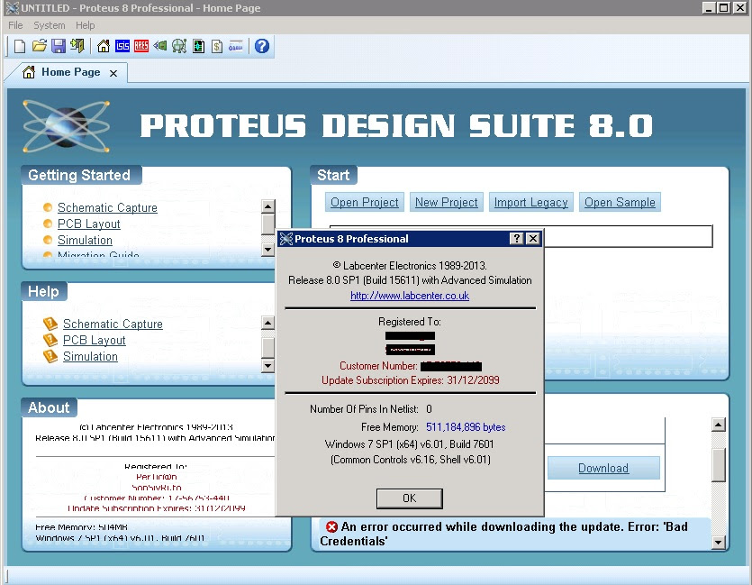Open the 3D Visualizer toolbar icon
The height and width of the screenshot is (585, 752).
(160, 46)
